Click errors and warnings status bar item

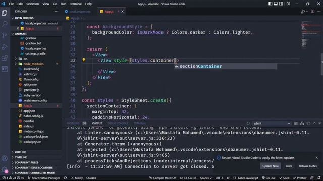coord(13,178)
